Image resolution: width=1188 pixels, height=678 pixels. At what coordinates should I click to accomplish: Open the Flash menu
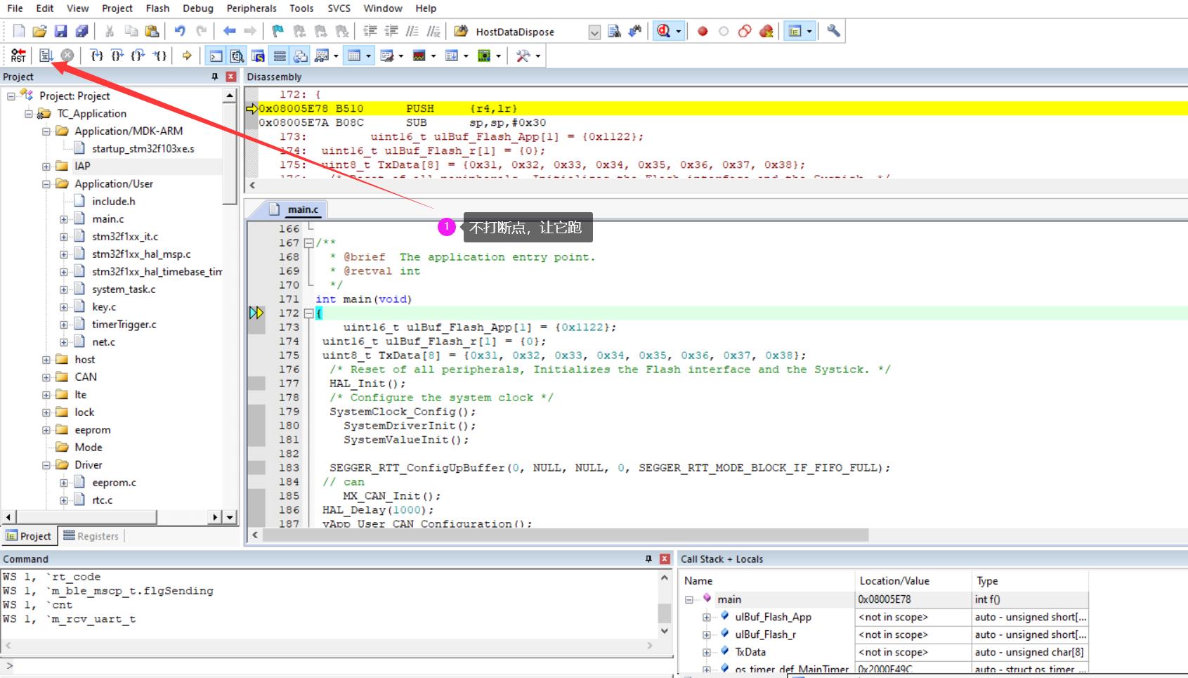(157, 8)
